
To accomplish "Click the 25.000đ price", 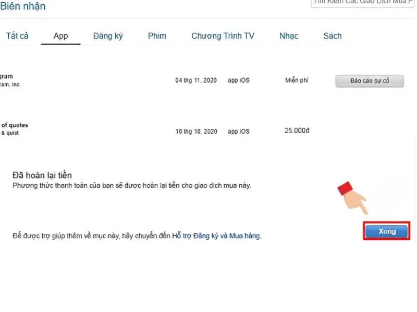I will [297, 131].
